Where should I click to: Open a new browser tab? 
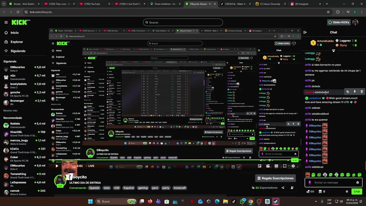click(327, 4)
